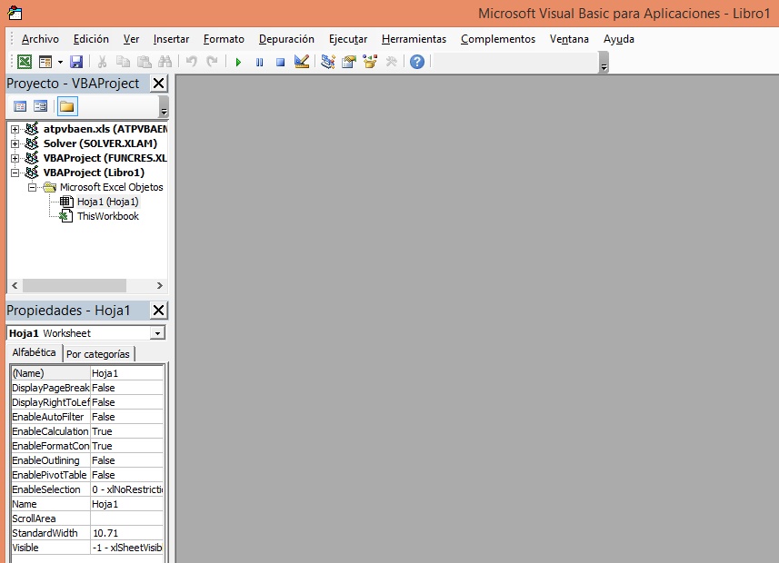779x563 pixels.
Task: Close the Proyecto - VBAProject panel
Action: [x=158, y=84]
